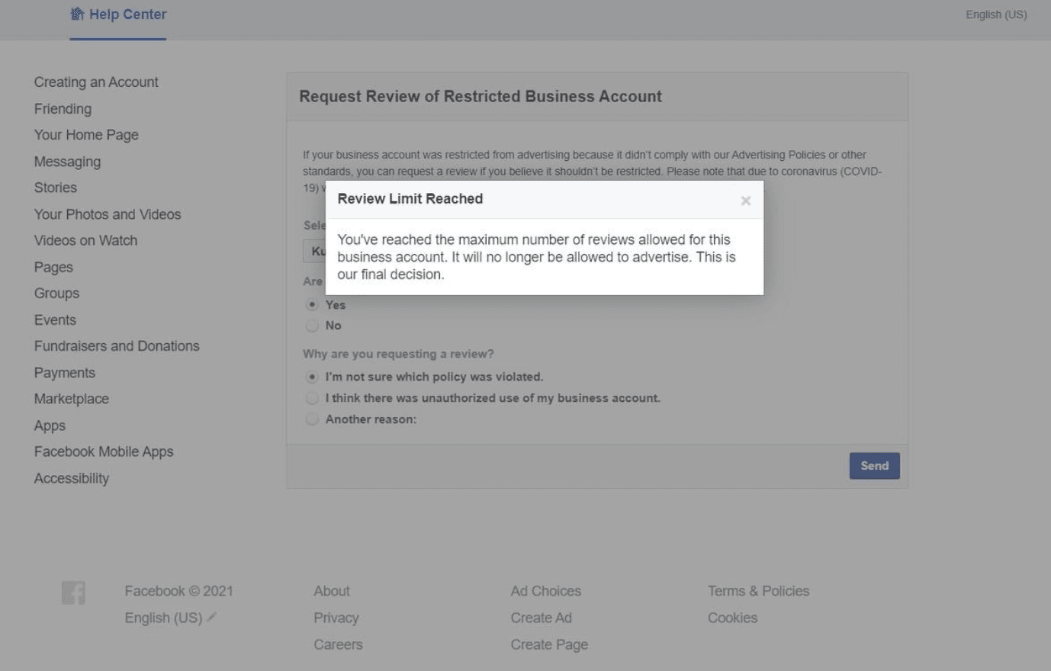
Task: Click the "Request Review of Restricted Business Account" heading
Action: click(481, 97)
